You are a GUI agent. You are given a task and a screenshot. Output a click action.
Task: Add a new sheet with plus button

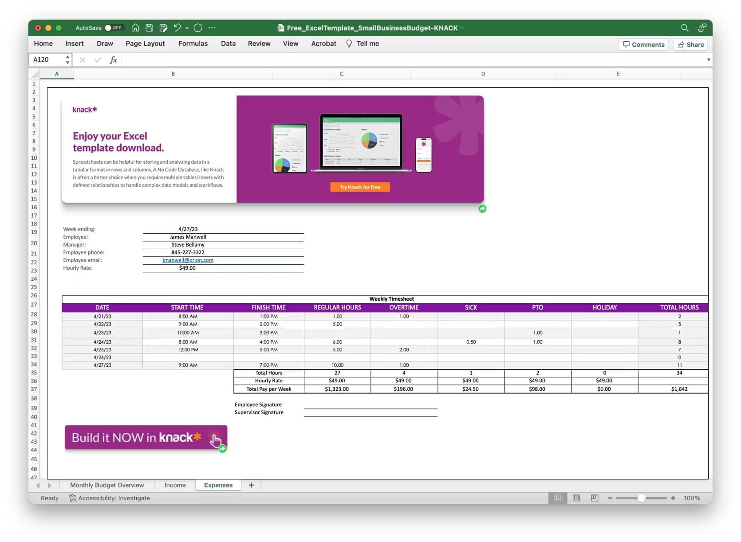tap(251, 485)
